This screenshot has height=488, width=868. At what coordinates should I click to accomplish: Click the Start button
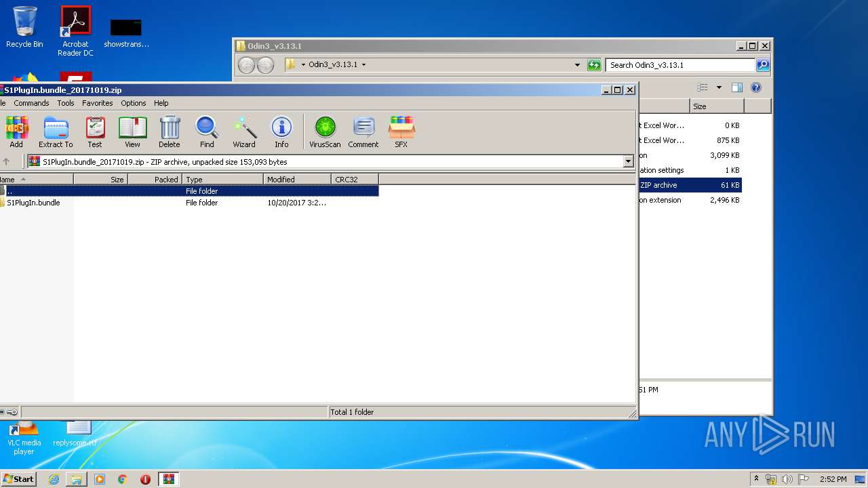click(18, 479)
